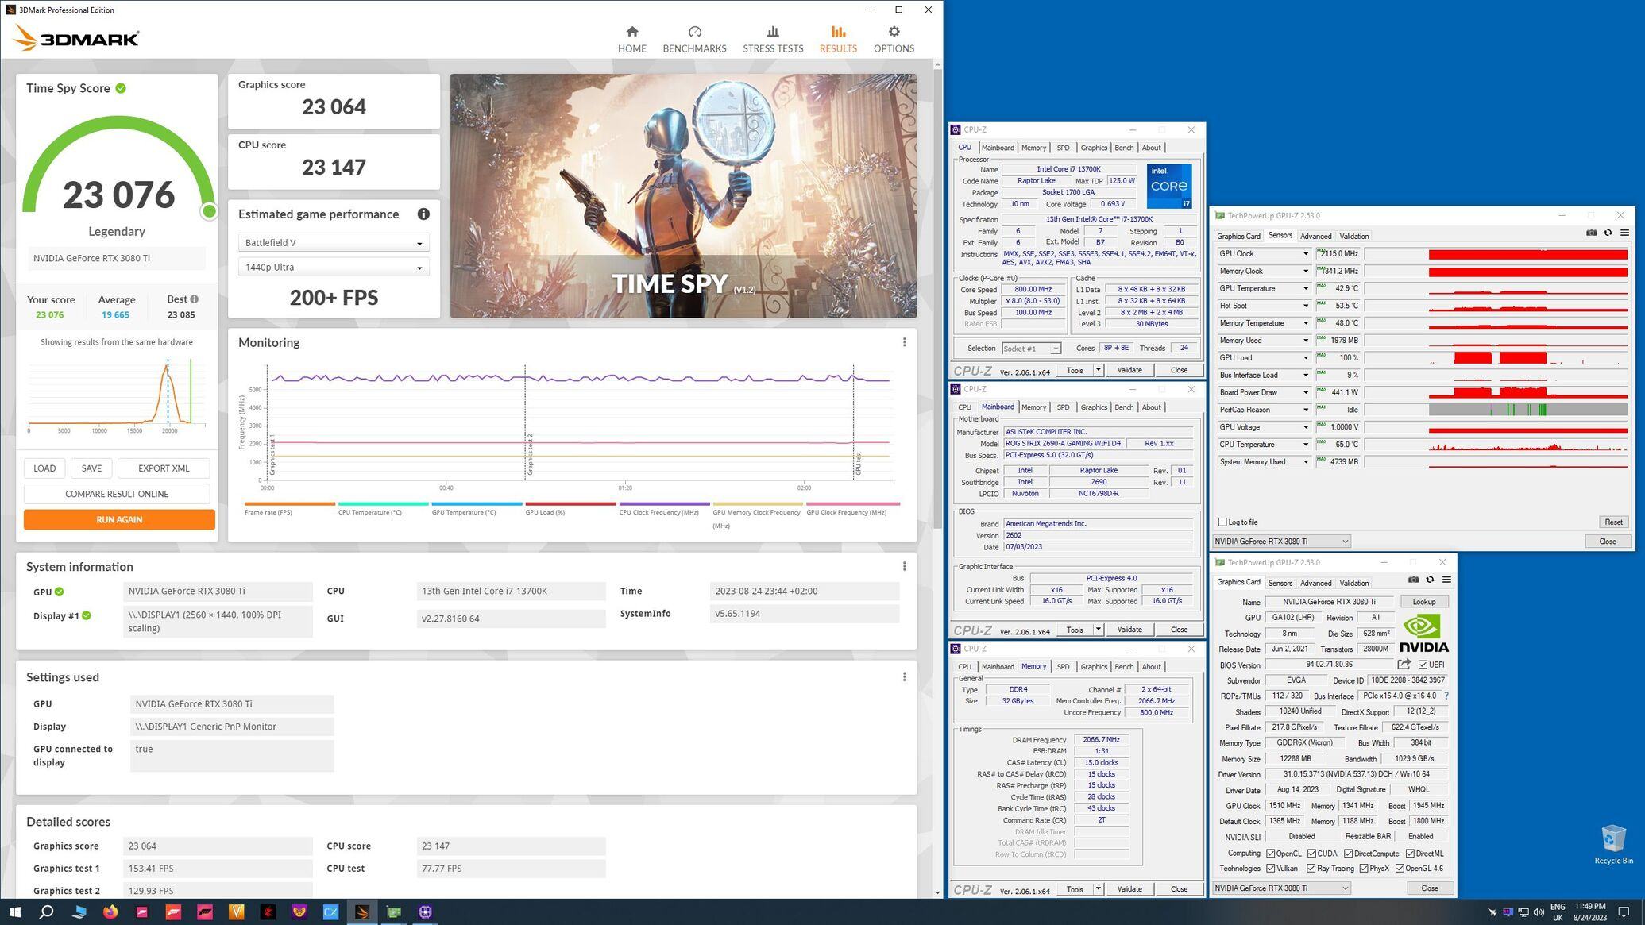
Task: Click the RUN AGAIN button
Action: point(119,519)
